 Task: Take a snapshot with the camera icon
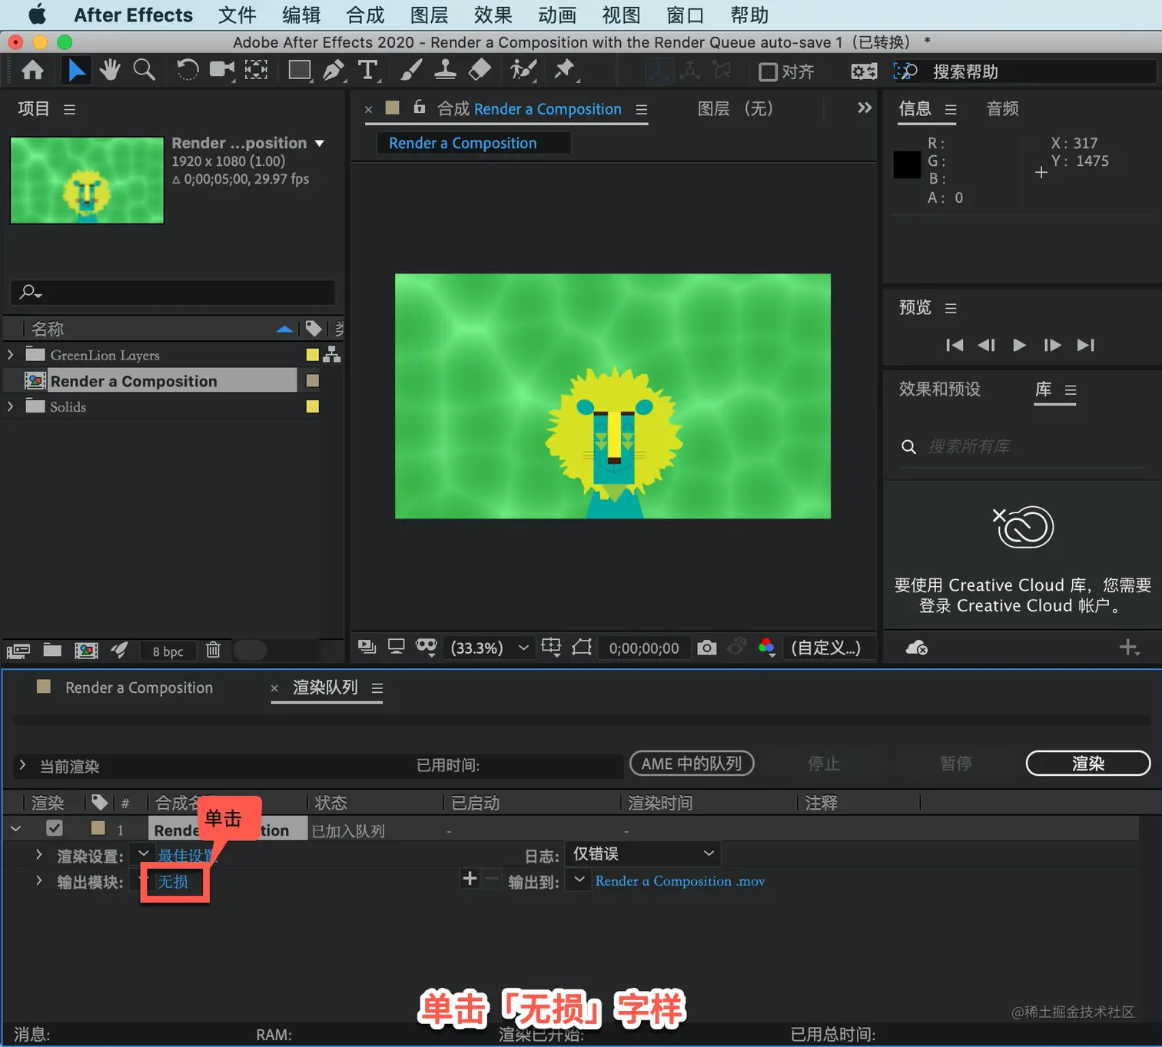click(707, 648)
